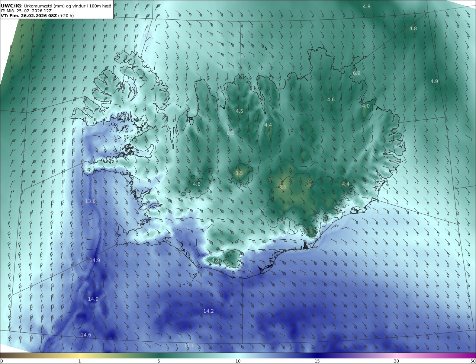Click the 14.2 value over the southern sea
Viewport: 476px width, 364px height.
pos(209,311)
